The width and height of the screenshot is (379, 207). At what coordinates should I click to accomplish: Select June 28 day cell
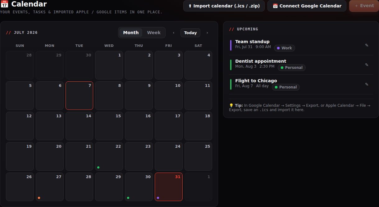click(x=20, y=65)
